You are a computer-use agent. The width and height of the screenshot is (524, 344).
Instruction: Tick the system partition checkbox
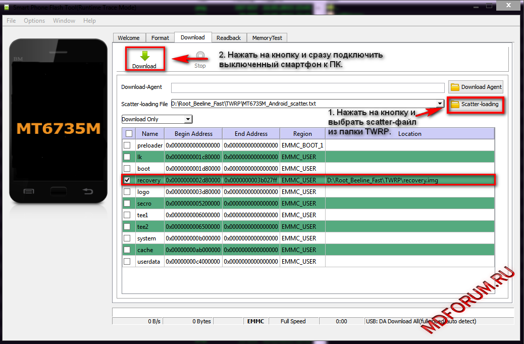[x=127, y=238]
